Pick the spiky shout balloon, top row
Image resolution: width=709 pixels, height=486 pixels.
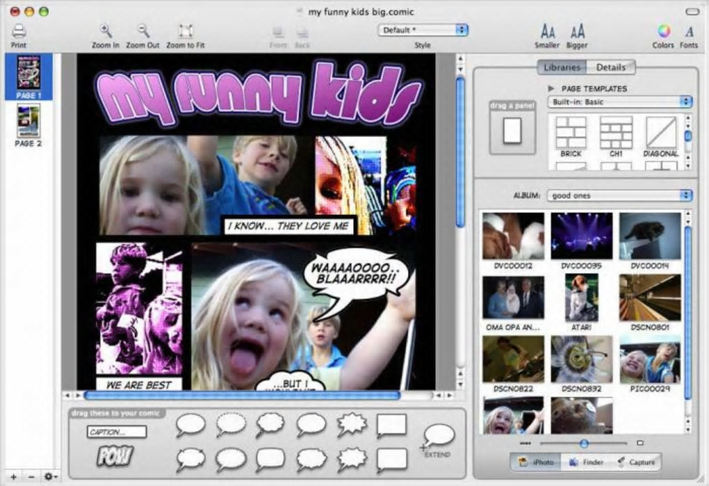tap(352, 426)
